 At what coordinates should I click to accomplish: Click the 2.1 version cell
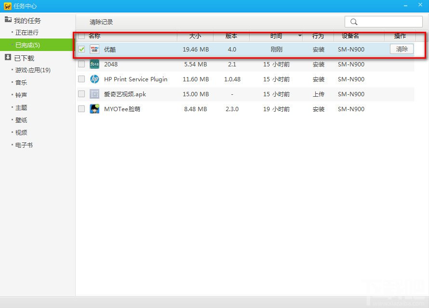point(232,64)
